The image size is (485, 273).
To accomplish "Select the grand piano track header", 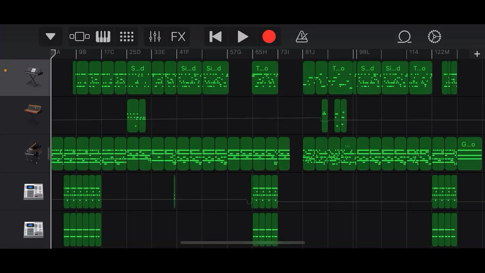I will pyautogui.click(x=25, y=153).
